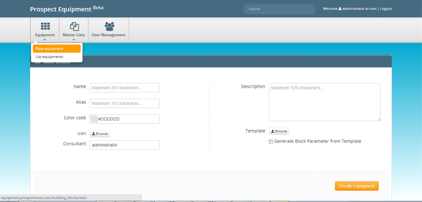Open the User Management label
Viewport: 422px width, 202px height.
click(x=109, y=35)
